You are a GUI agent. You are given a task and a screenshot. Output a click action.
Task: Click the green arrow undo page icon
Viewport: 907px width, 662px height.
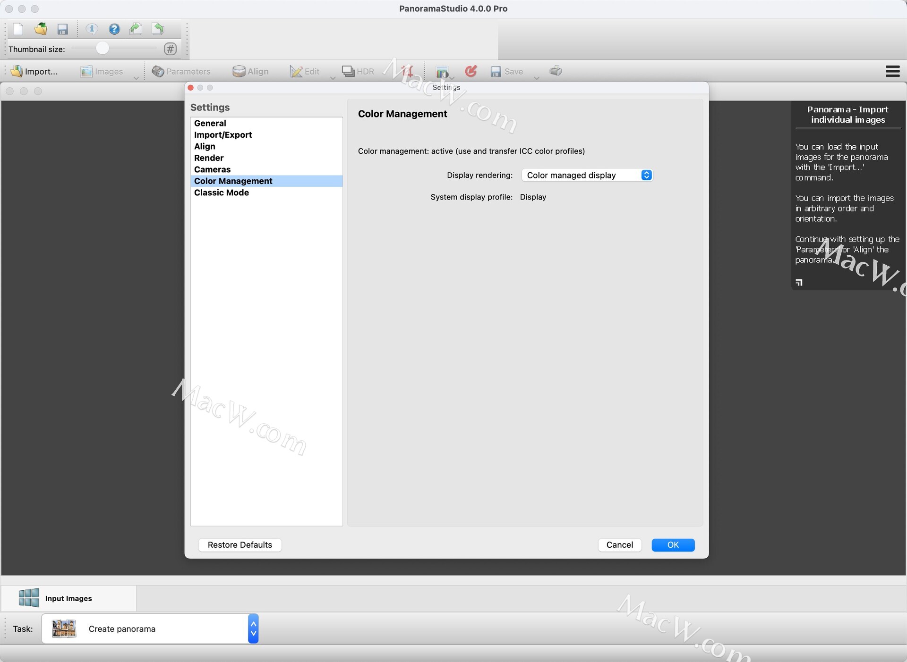click(158, 29)
